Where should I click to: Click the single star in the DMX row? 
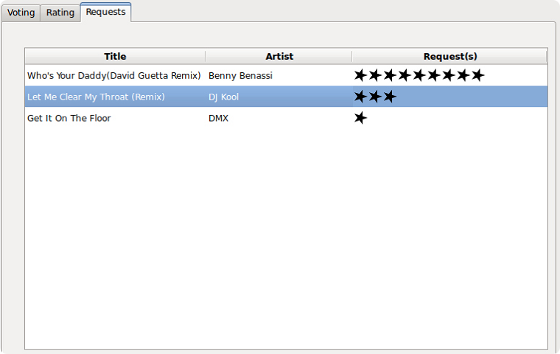(360, 118)
